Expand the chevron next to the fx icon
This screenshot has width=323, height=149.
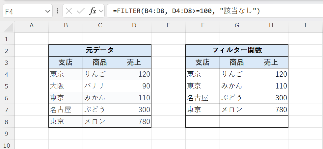101,11
